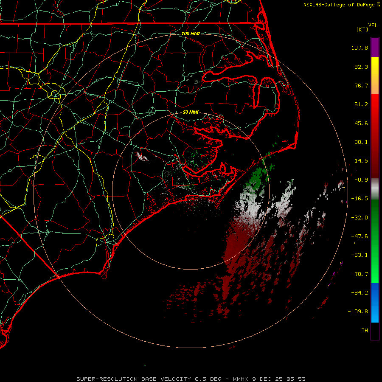Image resolution: width=382 pixels, height=382 pixels.
Task: Pick the purple segment of velocity color bar
Action: [375, 47]
